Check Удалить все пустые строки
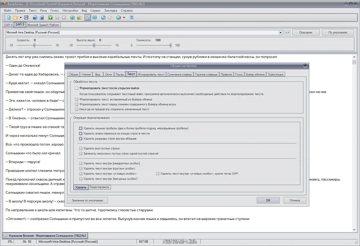The height and width of the screenshot is (246, 360). tap(81, 148)
